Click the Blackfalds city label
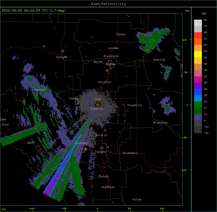217x212 pixels. click(x=111, y=56)
